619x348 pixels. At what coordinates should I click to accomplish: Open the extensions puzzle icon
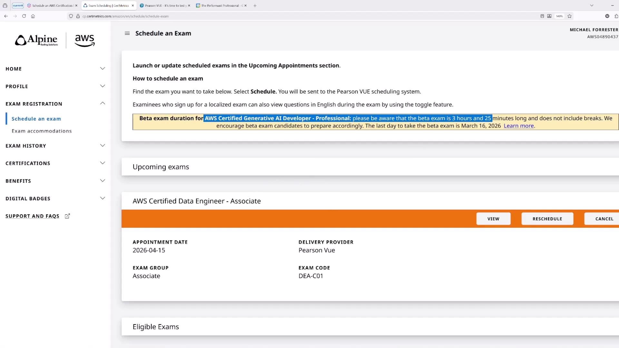tap(616, 16)
